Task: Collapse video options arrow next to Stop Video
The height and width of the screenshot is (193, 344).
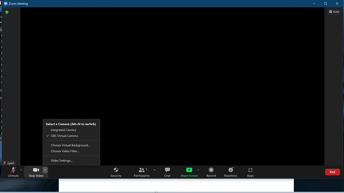Action: 45,170
